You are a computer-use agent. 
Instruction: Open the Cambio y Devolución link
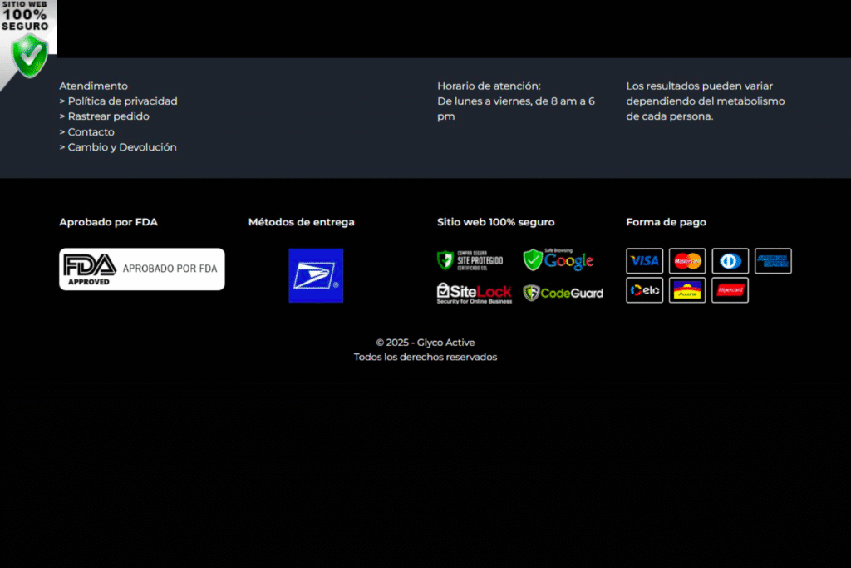tap(118, 147)
